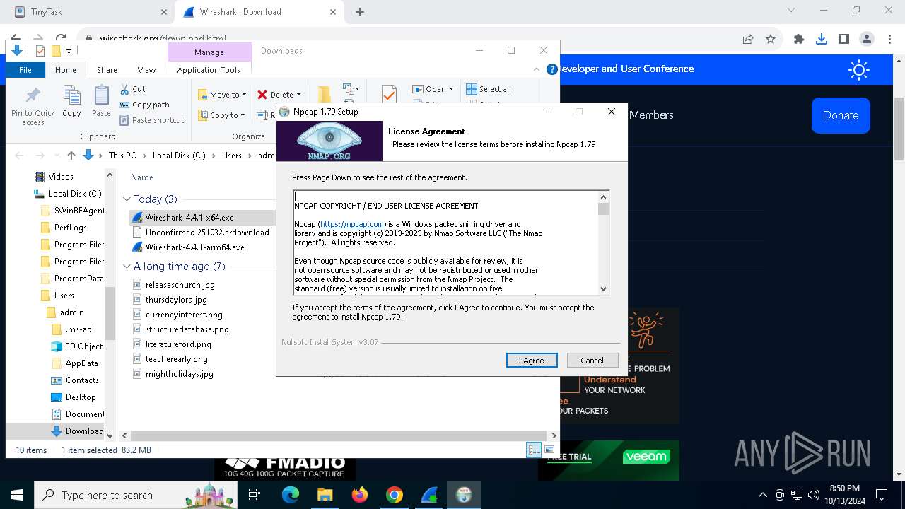Image resolution: width=905 pixels, height=509 pixels.
Task: Open the Application Tools tab
Action: tap(209, 70)
